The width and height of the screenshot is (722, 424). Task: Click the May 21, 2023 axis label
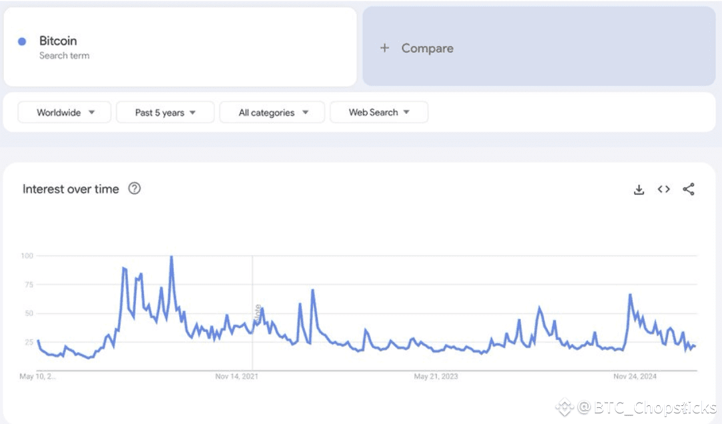click(x=436, y=377)
